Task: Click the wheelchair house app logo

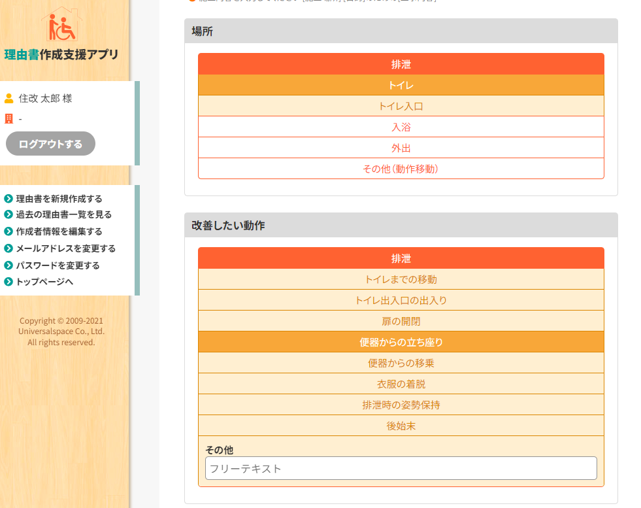Action: (x=62, y=25)
